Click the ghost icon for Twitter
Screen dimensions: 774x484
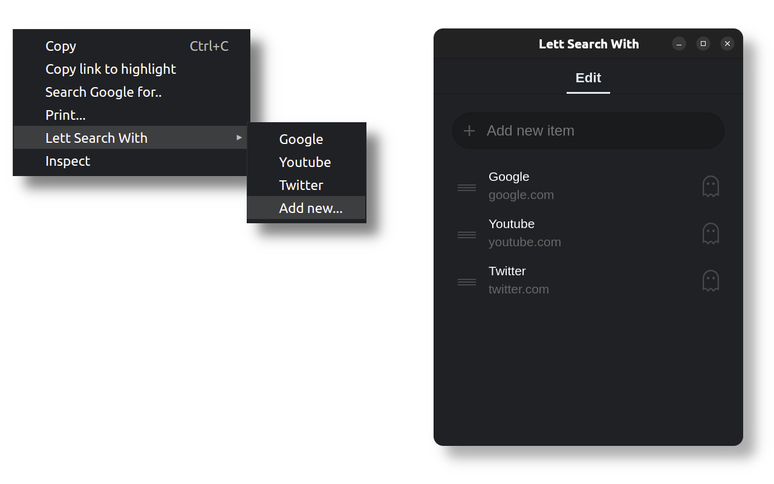(711, 281)
